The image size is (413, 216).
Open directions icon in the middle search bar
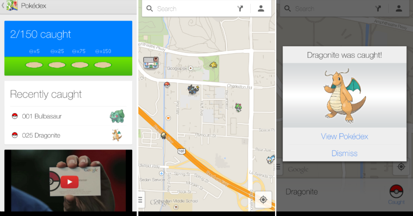[x=240, y=9]
